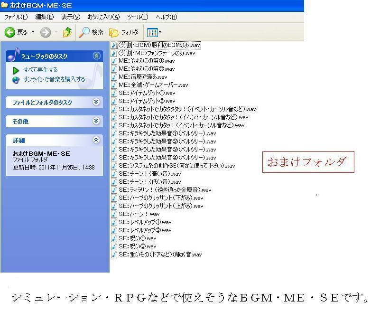
Task: Expand the その他 panel
Action: point(96,121)
